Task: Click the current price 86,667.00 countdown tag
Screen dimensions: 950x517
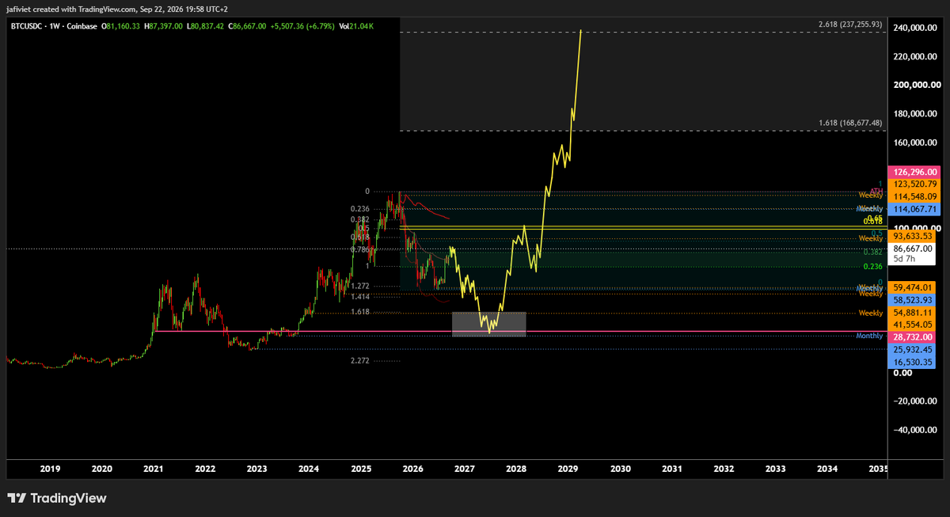Action: tap(912, 253)
